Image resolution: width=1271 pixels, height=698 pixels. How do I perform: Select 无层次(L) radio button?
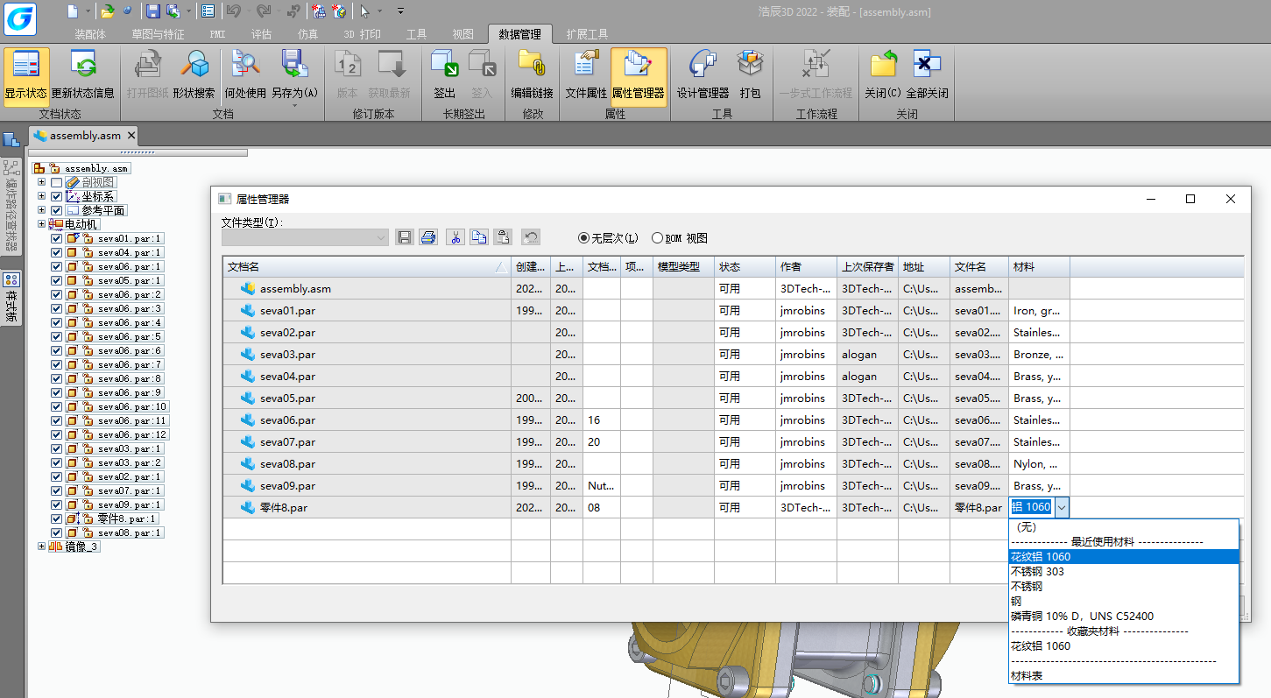(x=584, y=238)
